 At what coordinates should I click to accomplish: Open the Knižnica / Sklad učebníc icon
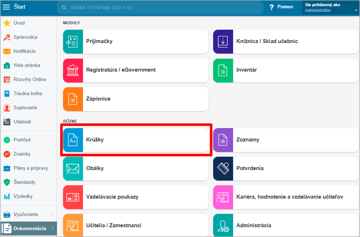click(x=223, y=41)
